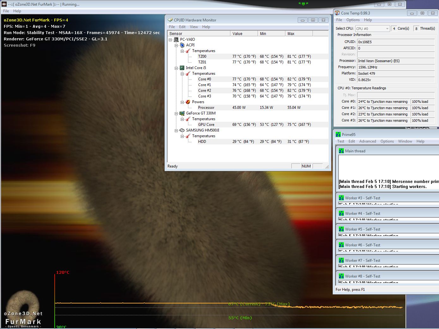Click the Hardware Monitor resize grip
This screenshot has height=329, width=439.
point(327,167)
